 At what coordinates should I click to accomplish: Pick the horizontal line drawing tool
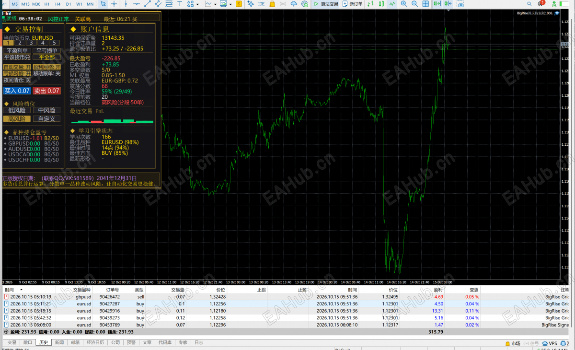[137, 4]
